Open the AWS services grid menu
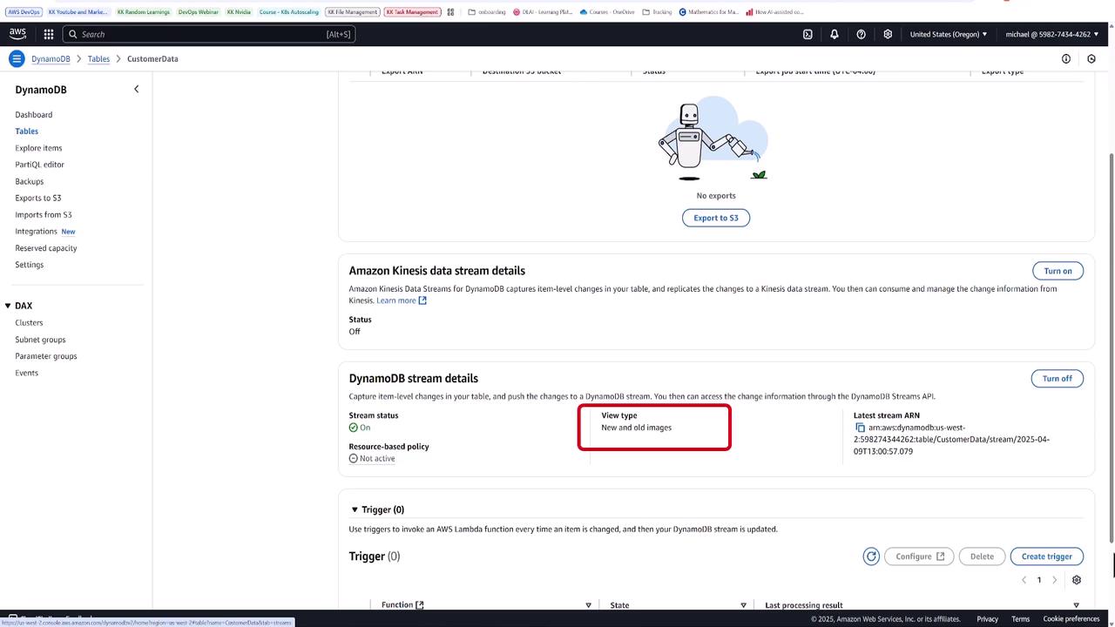This screenshot has height=627, width=1115. coord(49,34)
